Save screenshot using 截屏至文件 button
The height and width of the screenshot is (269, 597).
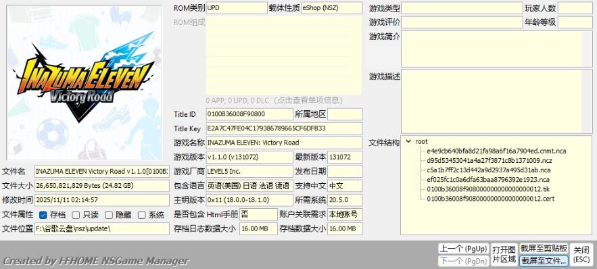(x=544, y=261)
